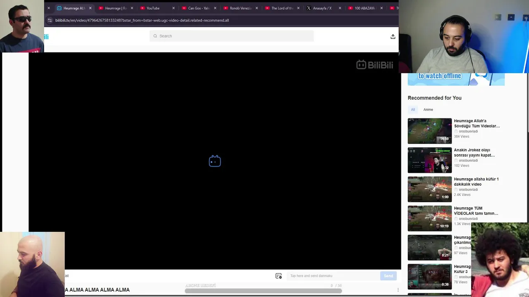Image resolution: width=529 pixels, height=297 pixels.
Task: Close the Can Gox tab
Action: pyautogui.click(x=215, y=8)
